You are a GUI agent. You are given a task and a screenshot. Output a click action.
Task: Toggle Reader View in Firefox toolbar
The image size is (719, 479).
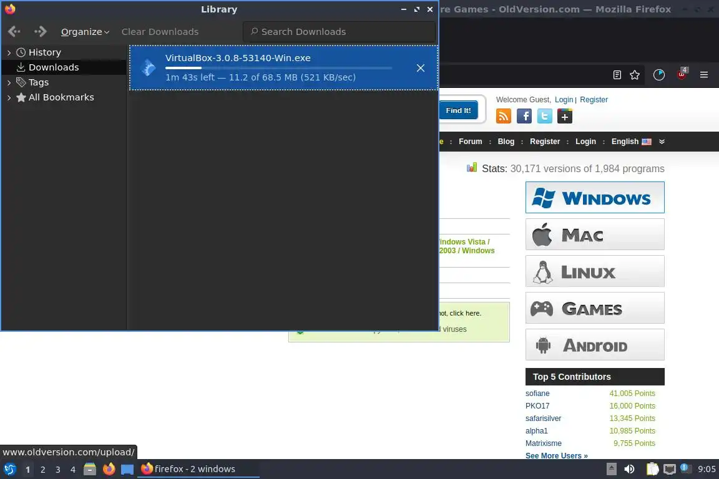pos(617,75)
